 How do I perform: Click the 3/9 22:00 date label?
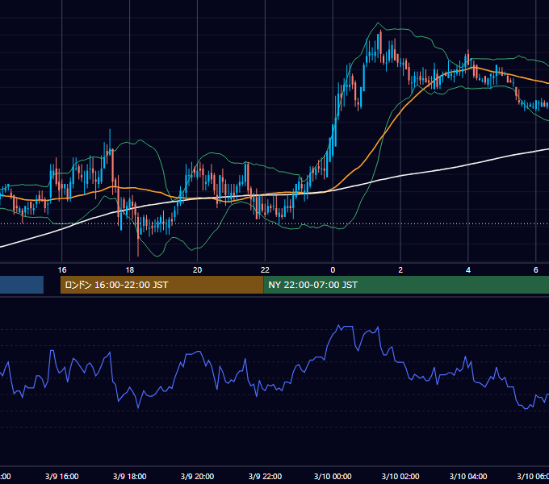(265, 476)
